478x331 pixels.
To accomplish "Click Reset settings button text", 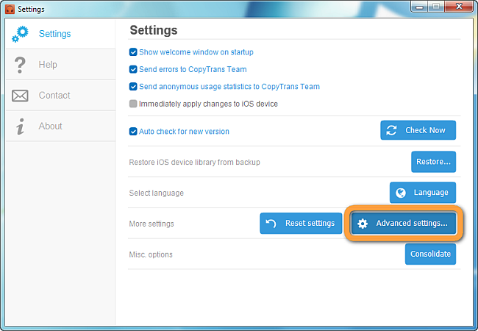I will pos(310,224).
